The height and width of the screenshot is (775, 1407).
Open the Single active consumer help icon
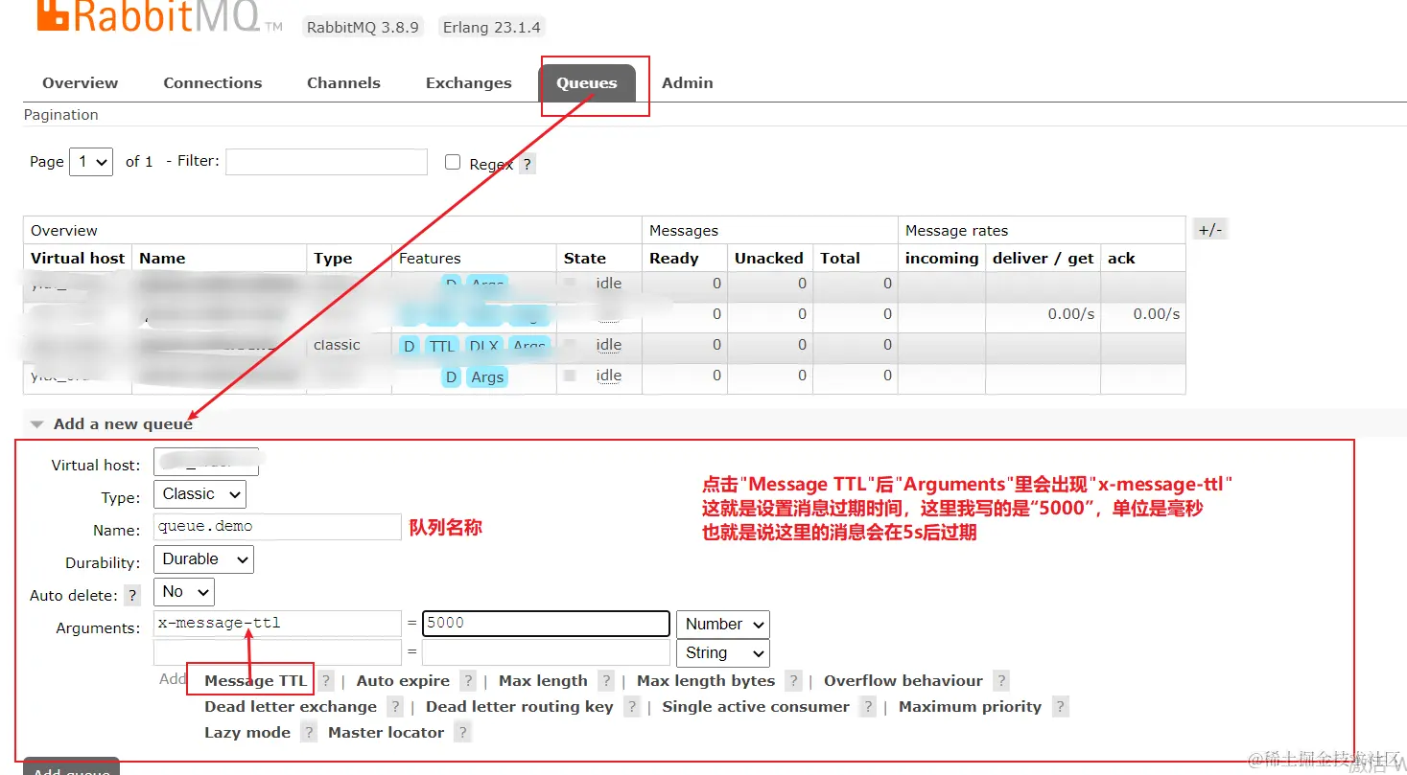pyautogui.click(x=868, y=707)
